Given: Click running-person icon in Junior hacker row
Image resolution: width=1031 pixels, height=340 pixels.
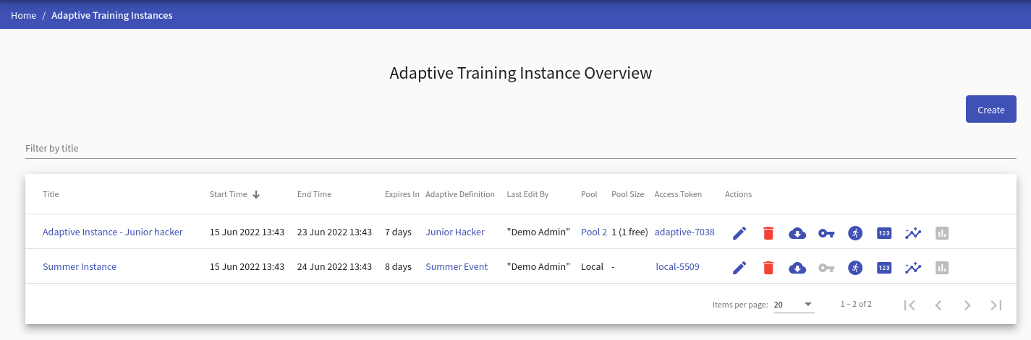Looking at the screenshot, I should tap(855, 232).
